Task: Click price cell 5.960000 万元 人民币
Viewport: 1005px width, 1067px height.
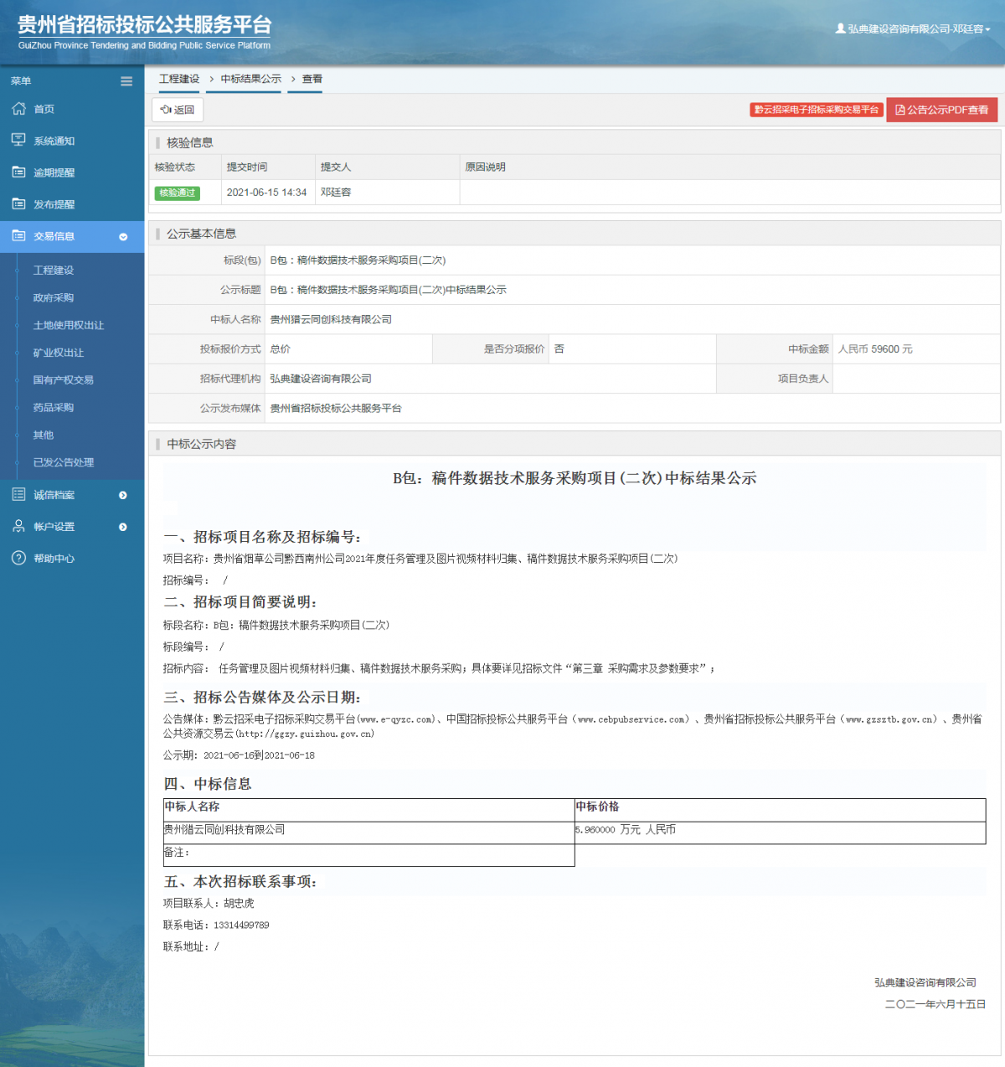Action: 626,830
